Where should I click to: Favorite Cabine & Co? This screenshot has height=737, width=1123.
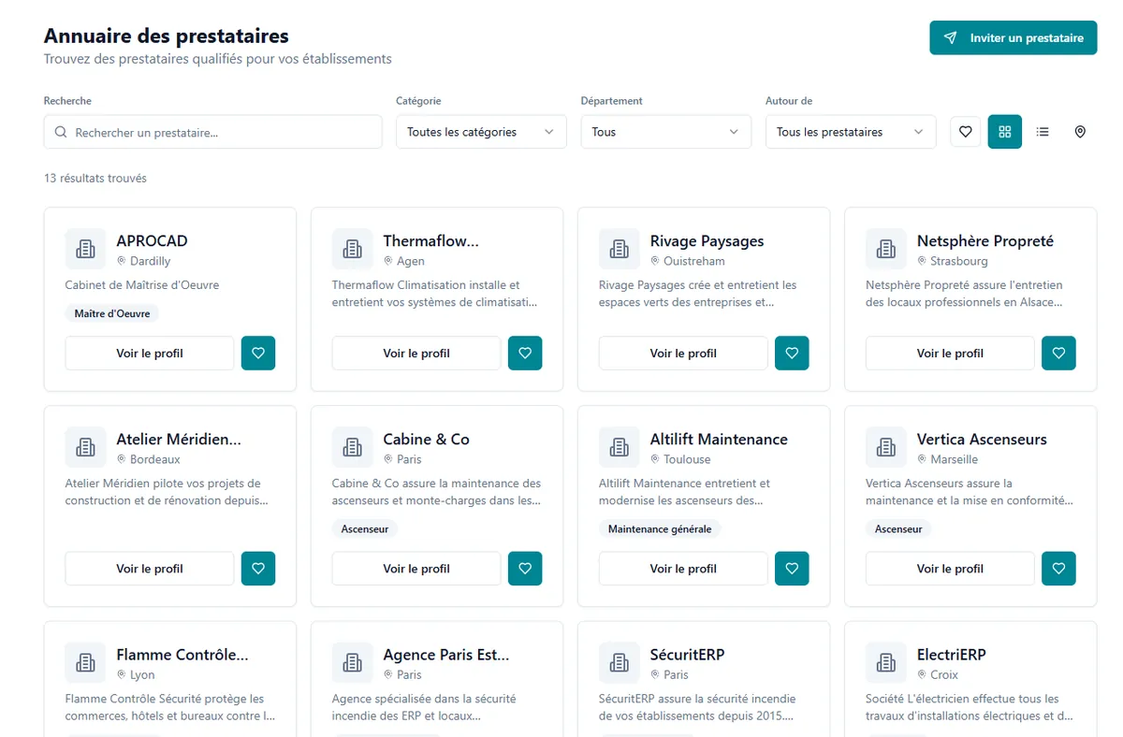pyautogui.click(x=525, y=569)
